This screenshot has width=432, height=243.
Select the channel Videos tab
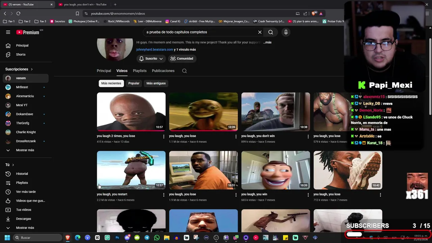tap(122, 71)
